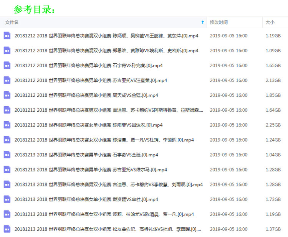This screenshot has height=237, width=288.
Task: Sort files by 大小 column header
Action: point(270,22)
